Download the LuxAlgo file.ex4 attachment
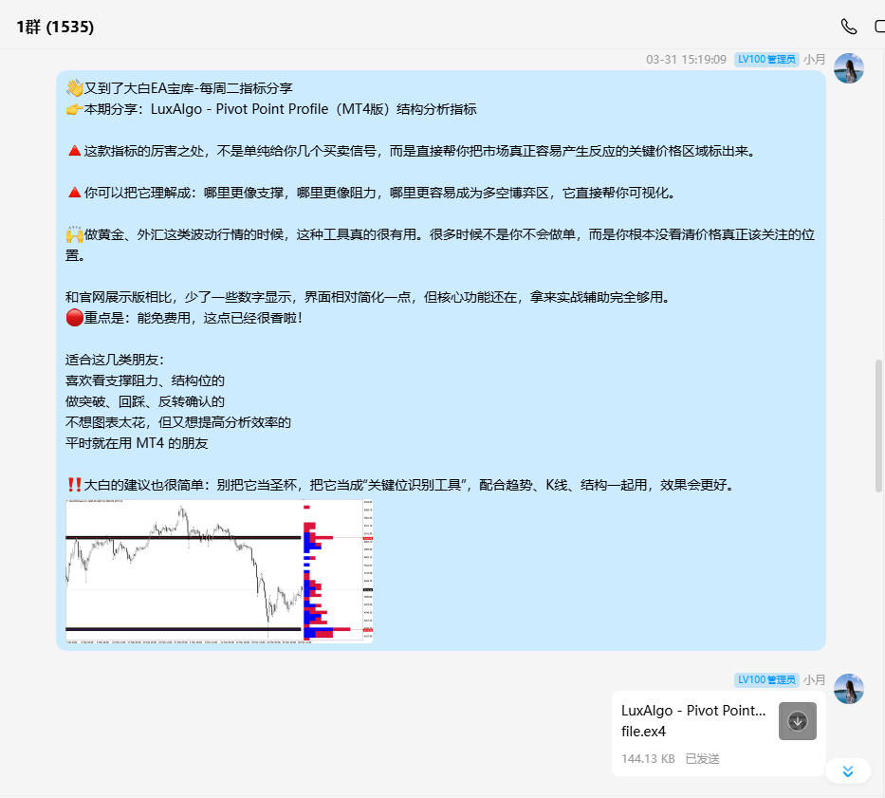Viewport: 885px width, 798px height. coord(797,721)
